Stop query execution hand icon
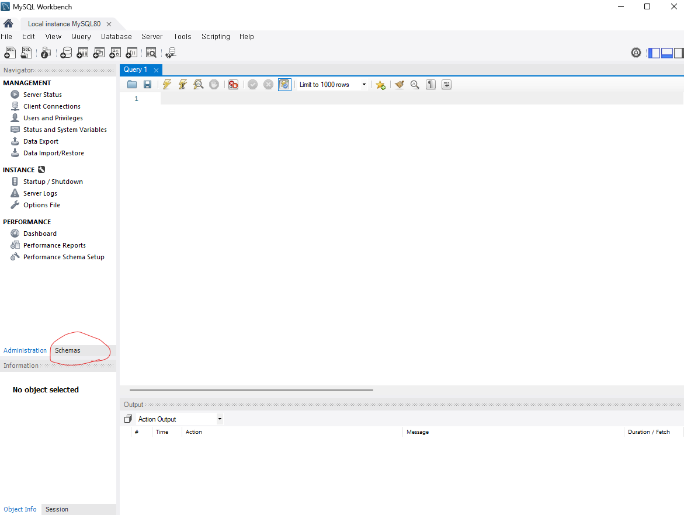 tap(214, 85)
